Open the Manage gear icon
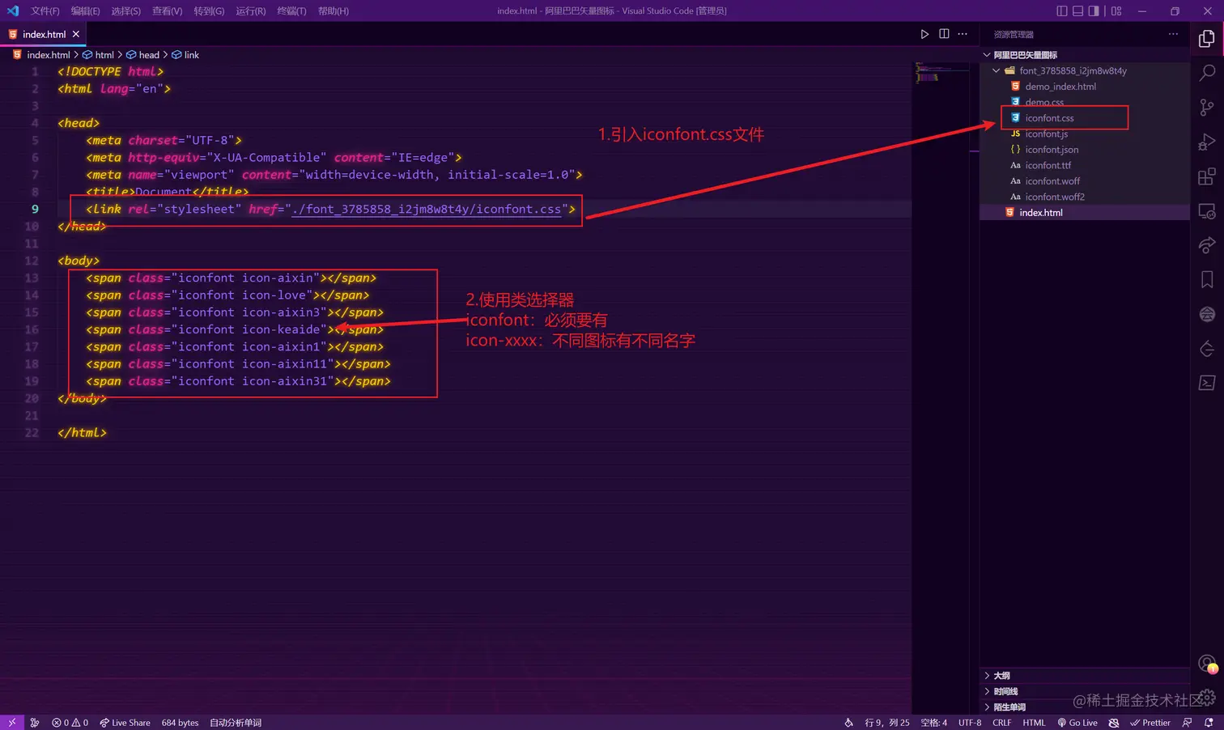The height and width of the screenshot is (730, 1224). (1207, 698)
